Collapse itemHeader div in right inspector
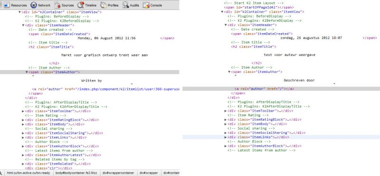Image resolution: width=380 pixels, height=176 pixels. pos(226,25)
